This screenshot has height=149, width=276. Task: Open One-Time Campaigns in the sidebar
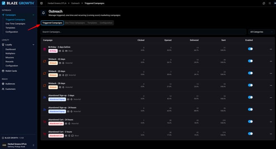[x=15, y=24]
